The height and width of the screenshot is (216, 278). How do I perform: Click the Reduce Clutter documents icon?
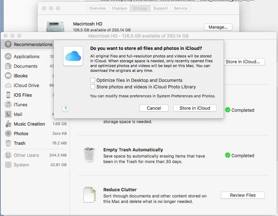click(x=90, y=195)
